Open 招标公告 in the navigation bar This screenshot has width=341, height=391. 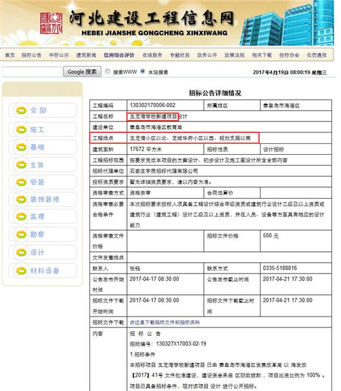(x=31, y=55)
